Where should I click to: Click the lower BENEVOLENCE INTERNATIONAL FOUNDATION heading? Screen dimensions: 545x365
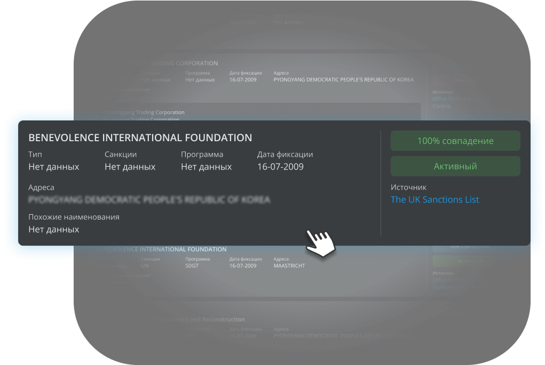point(163,249)
